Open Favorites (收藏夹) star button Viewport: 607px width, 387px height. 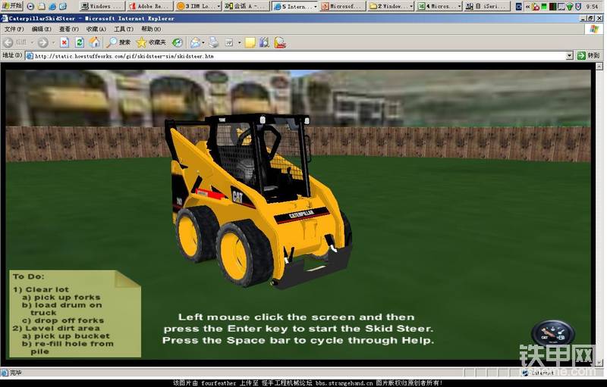(x=151, y=42)
